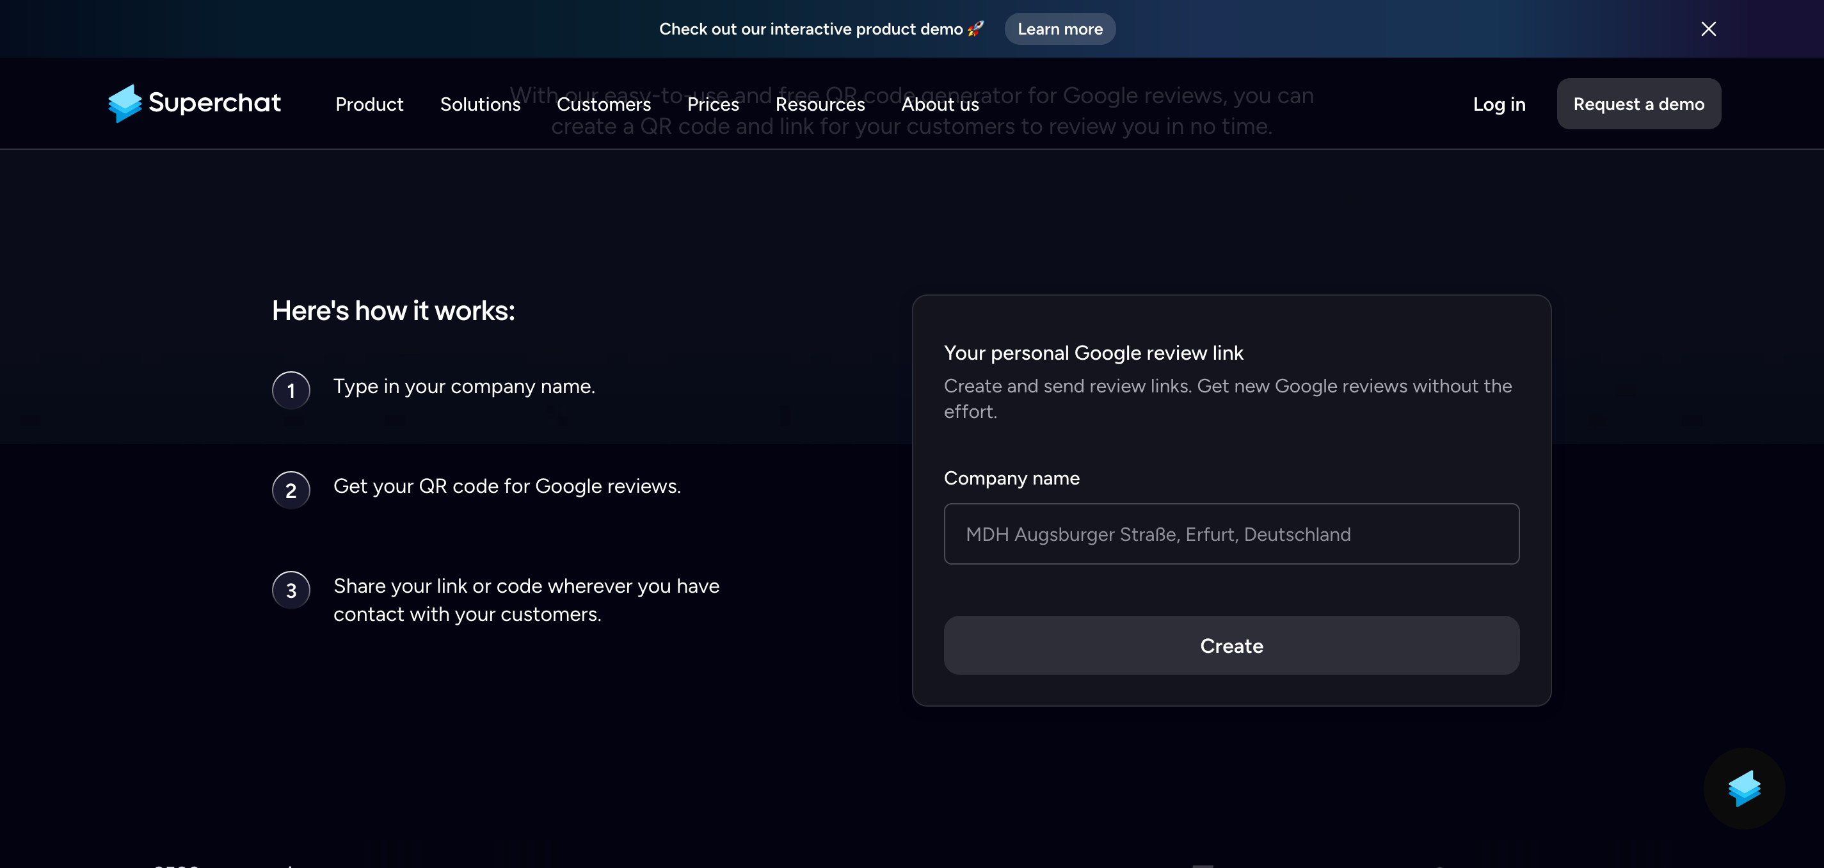Open the Solutions menu

point(480,104)
